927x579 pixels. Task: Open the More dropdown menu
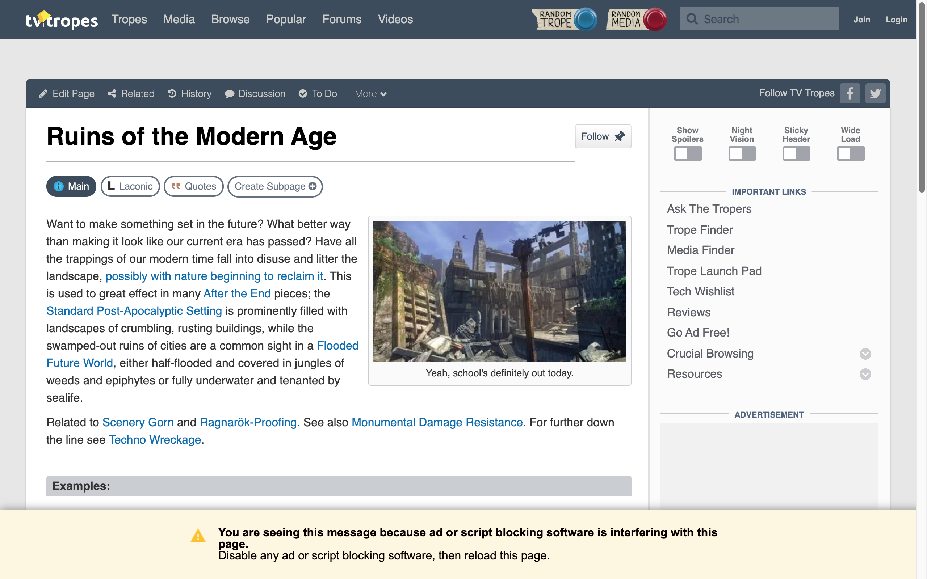[370, 94]
